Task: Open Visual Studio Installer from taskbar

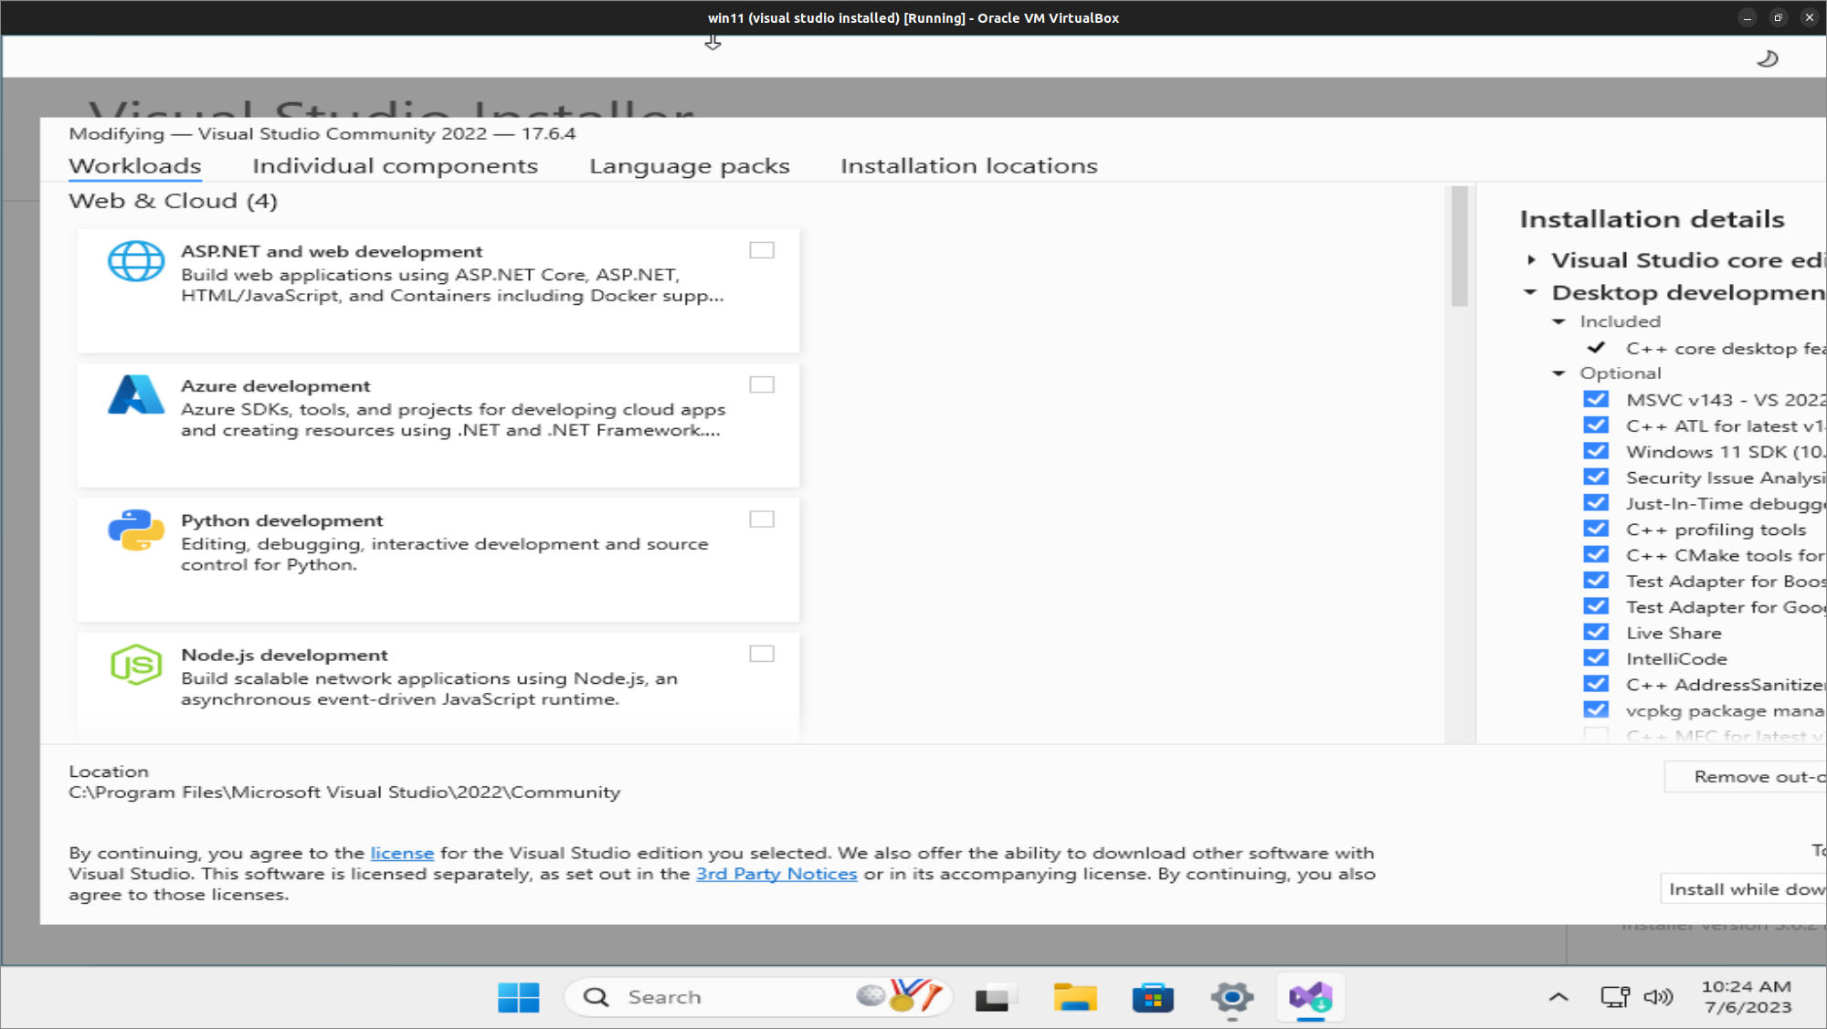Action: tap(1311, 997)
